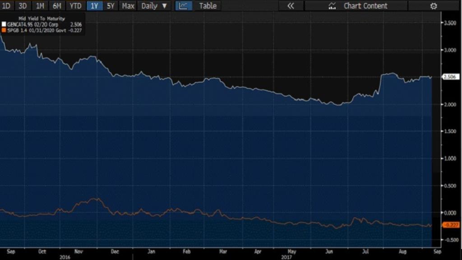Switch to the 5Y range
This screenshot has width=462, height=260.
[x=111, y=6]
